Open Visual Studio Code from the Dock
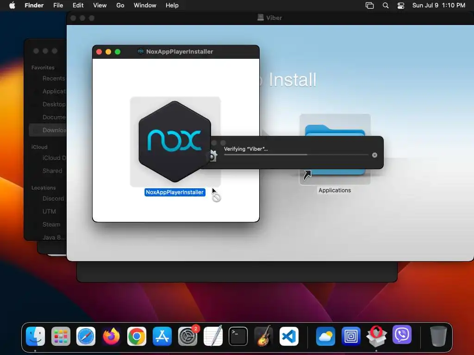Image resolution: width=474 pixels, height=355 pixels. coord(289,337)
